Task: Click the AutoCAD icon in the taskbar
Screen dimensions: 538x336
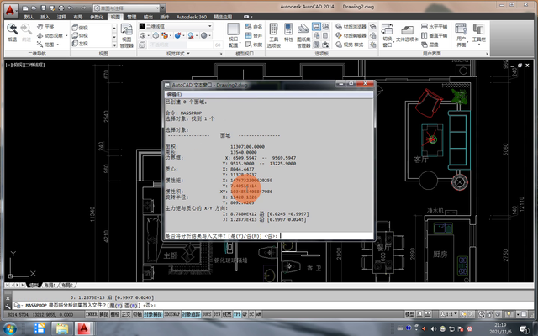Action: click(84, 329)
